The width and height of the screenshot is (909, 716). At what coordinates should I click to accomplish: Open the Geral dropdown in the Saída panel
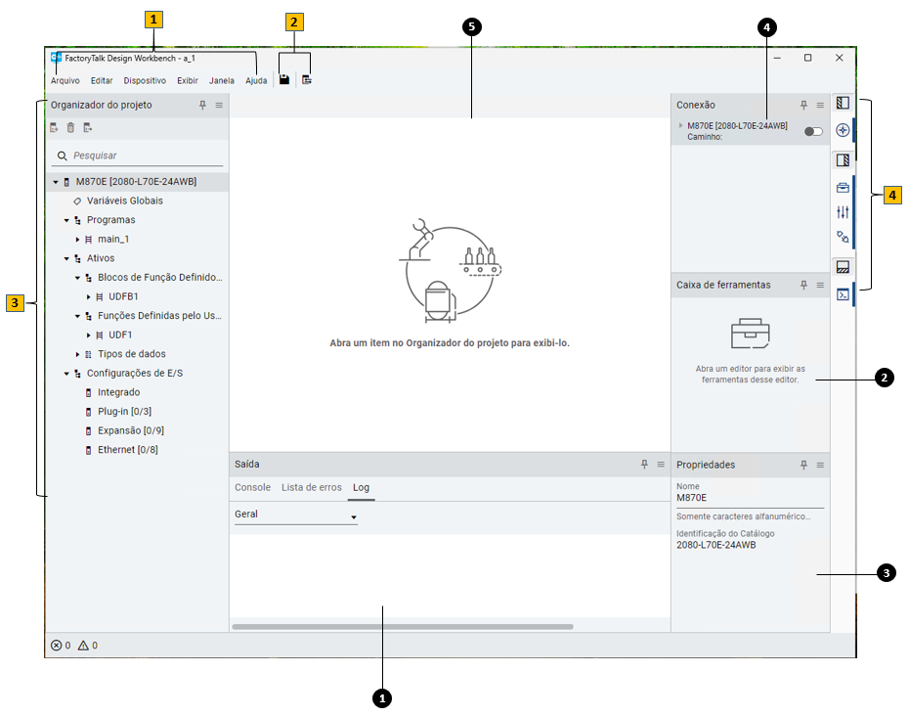[x=353, y=515]
